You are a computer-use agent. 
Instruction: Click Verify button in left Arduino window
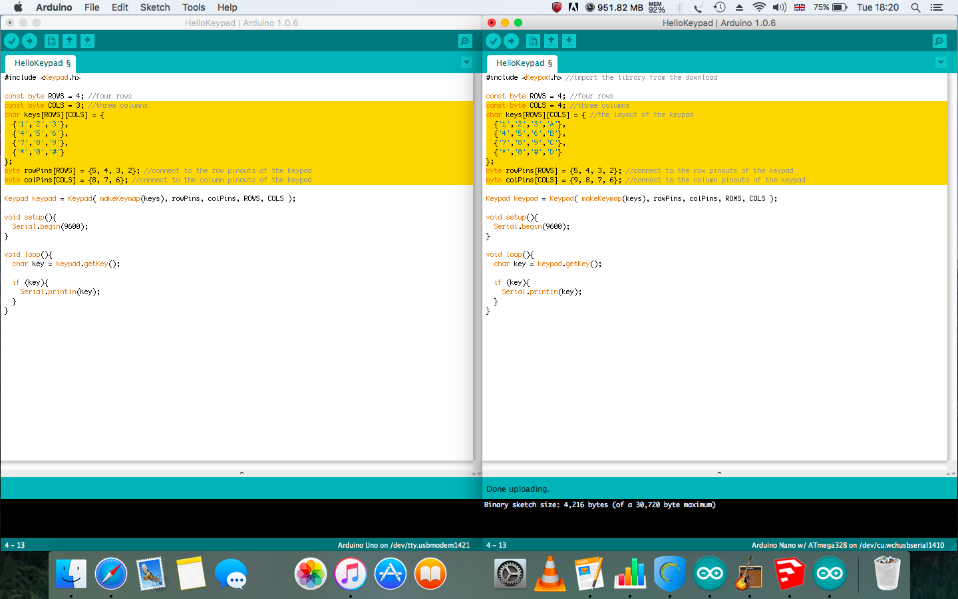12,41
